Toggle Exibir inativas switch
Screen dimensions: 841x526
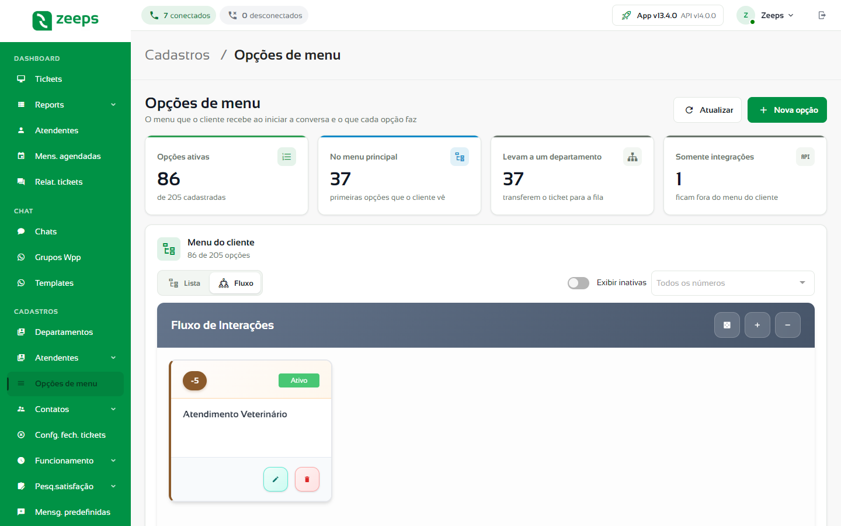click(578, 283)
